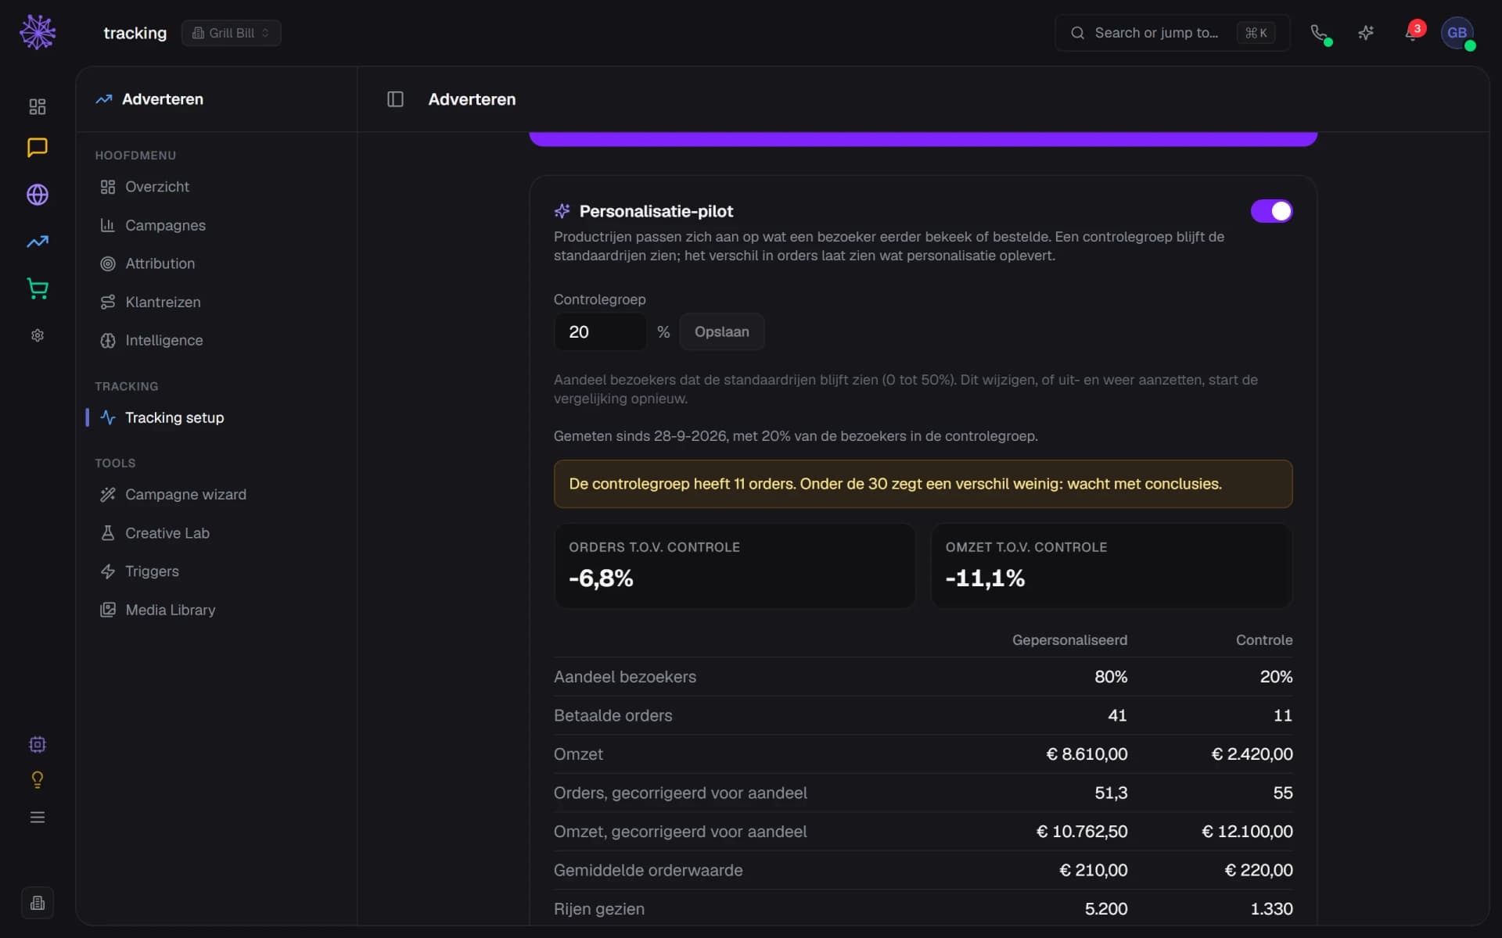Click the OMZET T.O.V. CONTROLE card
The image size is (1502, 938).
pyautogui.click(x=1111, y=566)
